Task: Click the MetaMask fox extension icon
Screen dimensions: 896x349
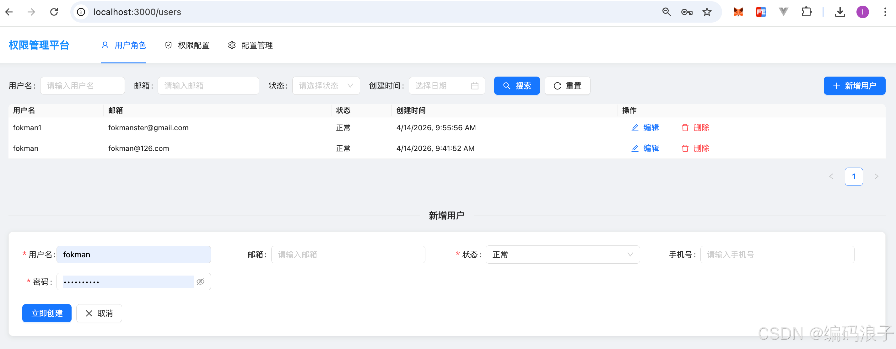Action: [738, 12]
